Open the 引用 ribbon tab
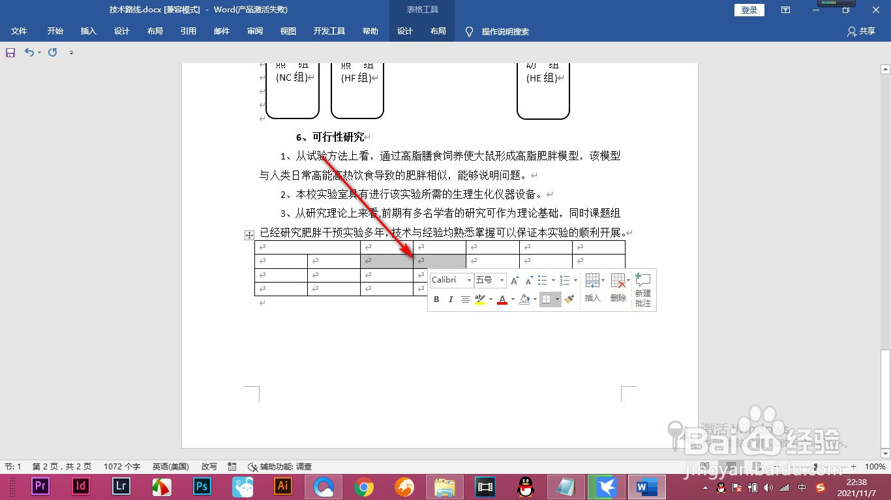This screenshot has width=891, height=500. [x=189, y=31]
